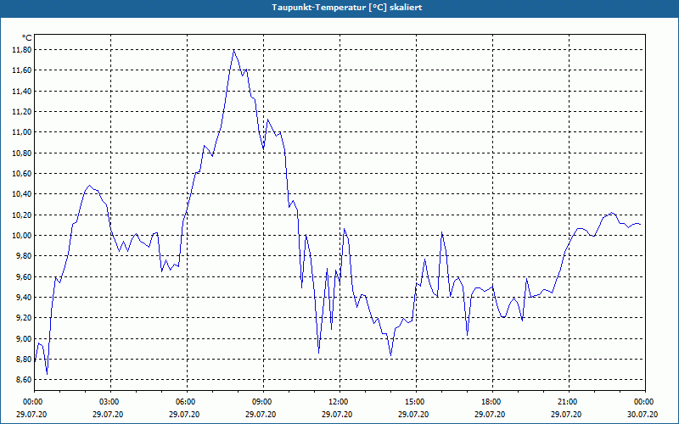Click the 10,80 y-axis value
The height and width of the screenshot is (424, 679).
point(23,153)
